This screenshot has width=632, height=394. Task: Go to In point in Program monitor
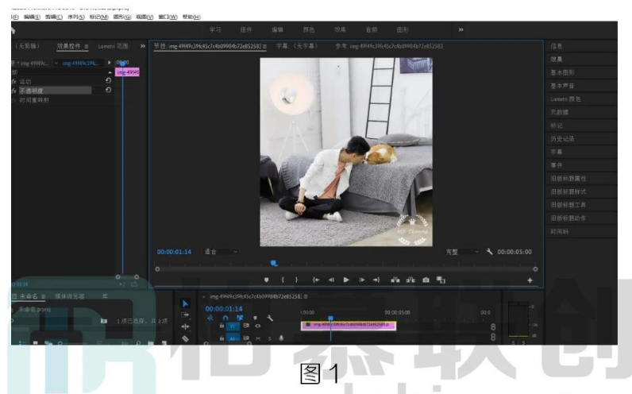pyautogui.click(x=316, y=280)
